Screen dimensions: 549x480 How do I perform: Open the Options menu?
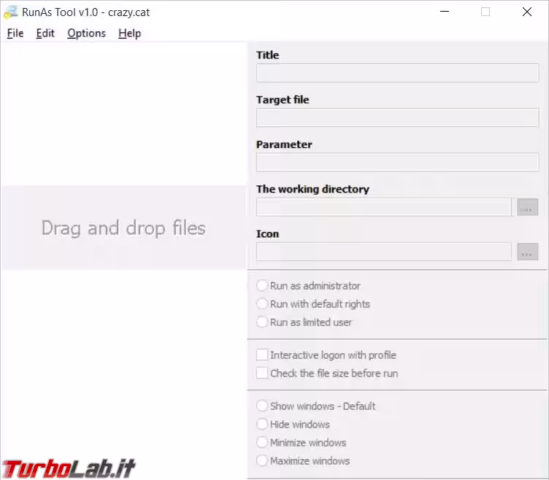point(86,34)
